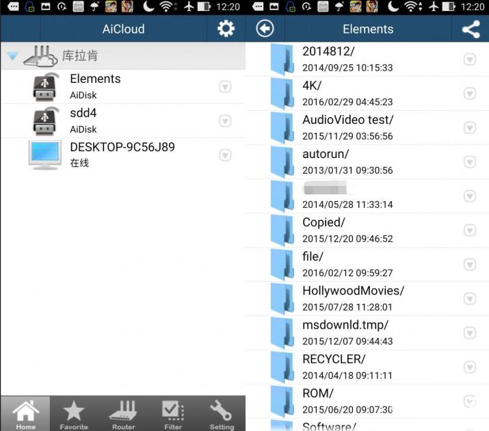Switch to the Setting tab
The height and width of the screenshot is (431, 489).
[222, 414]
